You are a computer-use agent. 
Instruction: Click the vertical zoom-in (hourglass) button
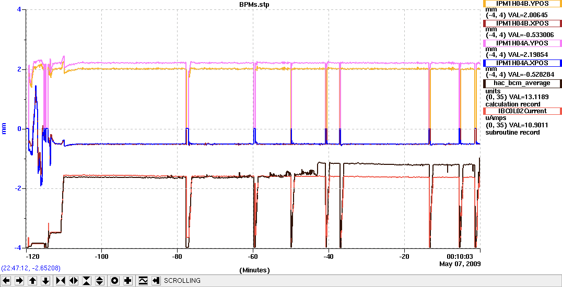(x=87, y=281)
